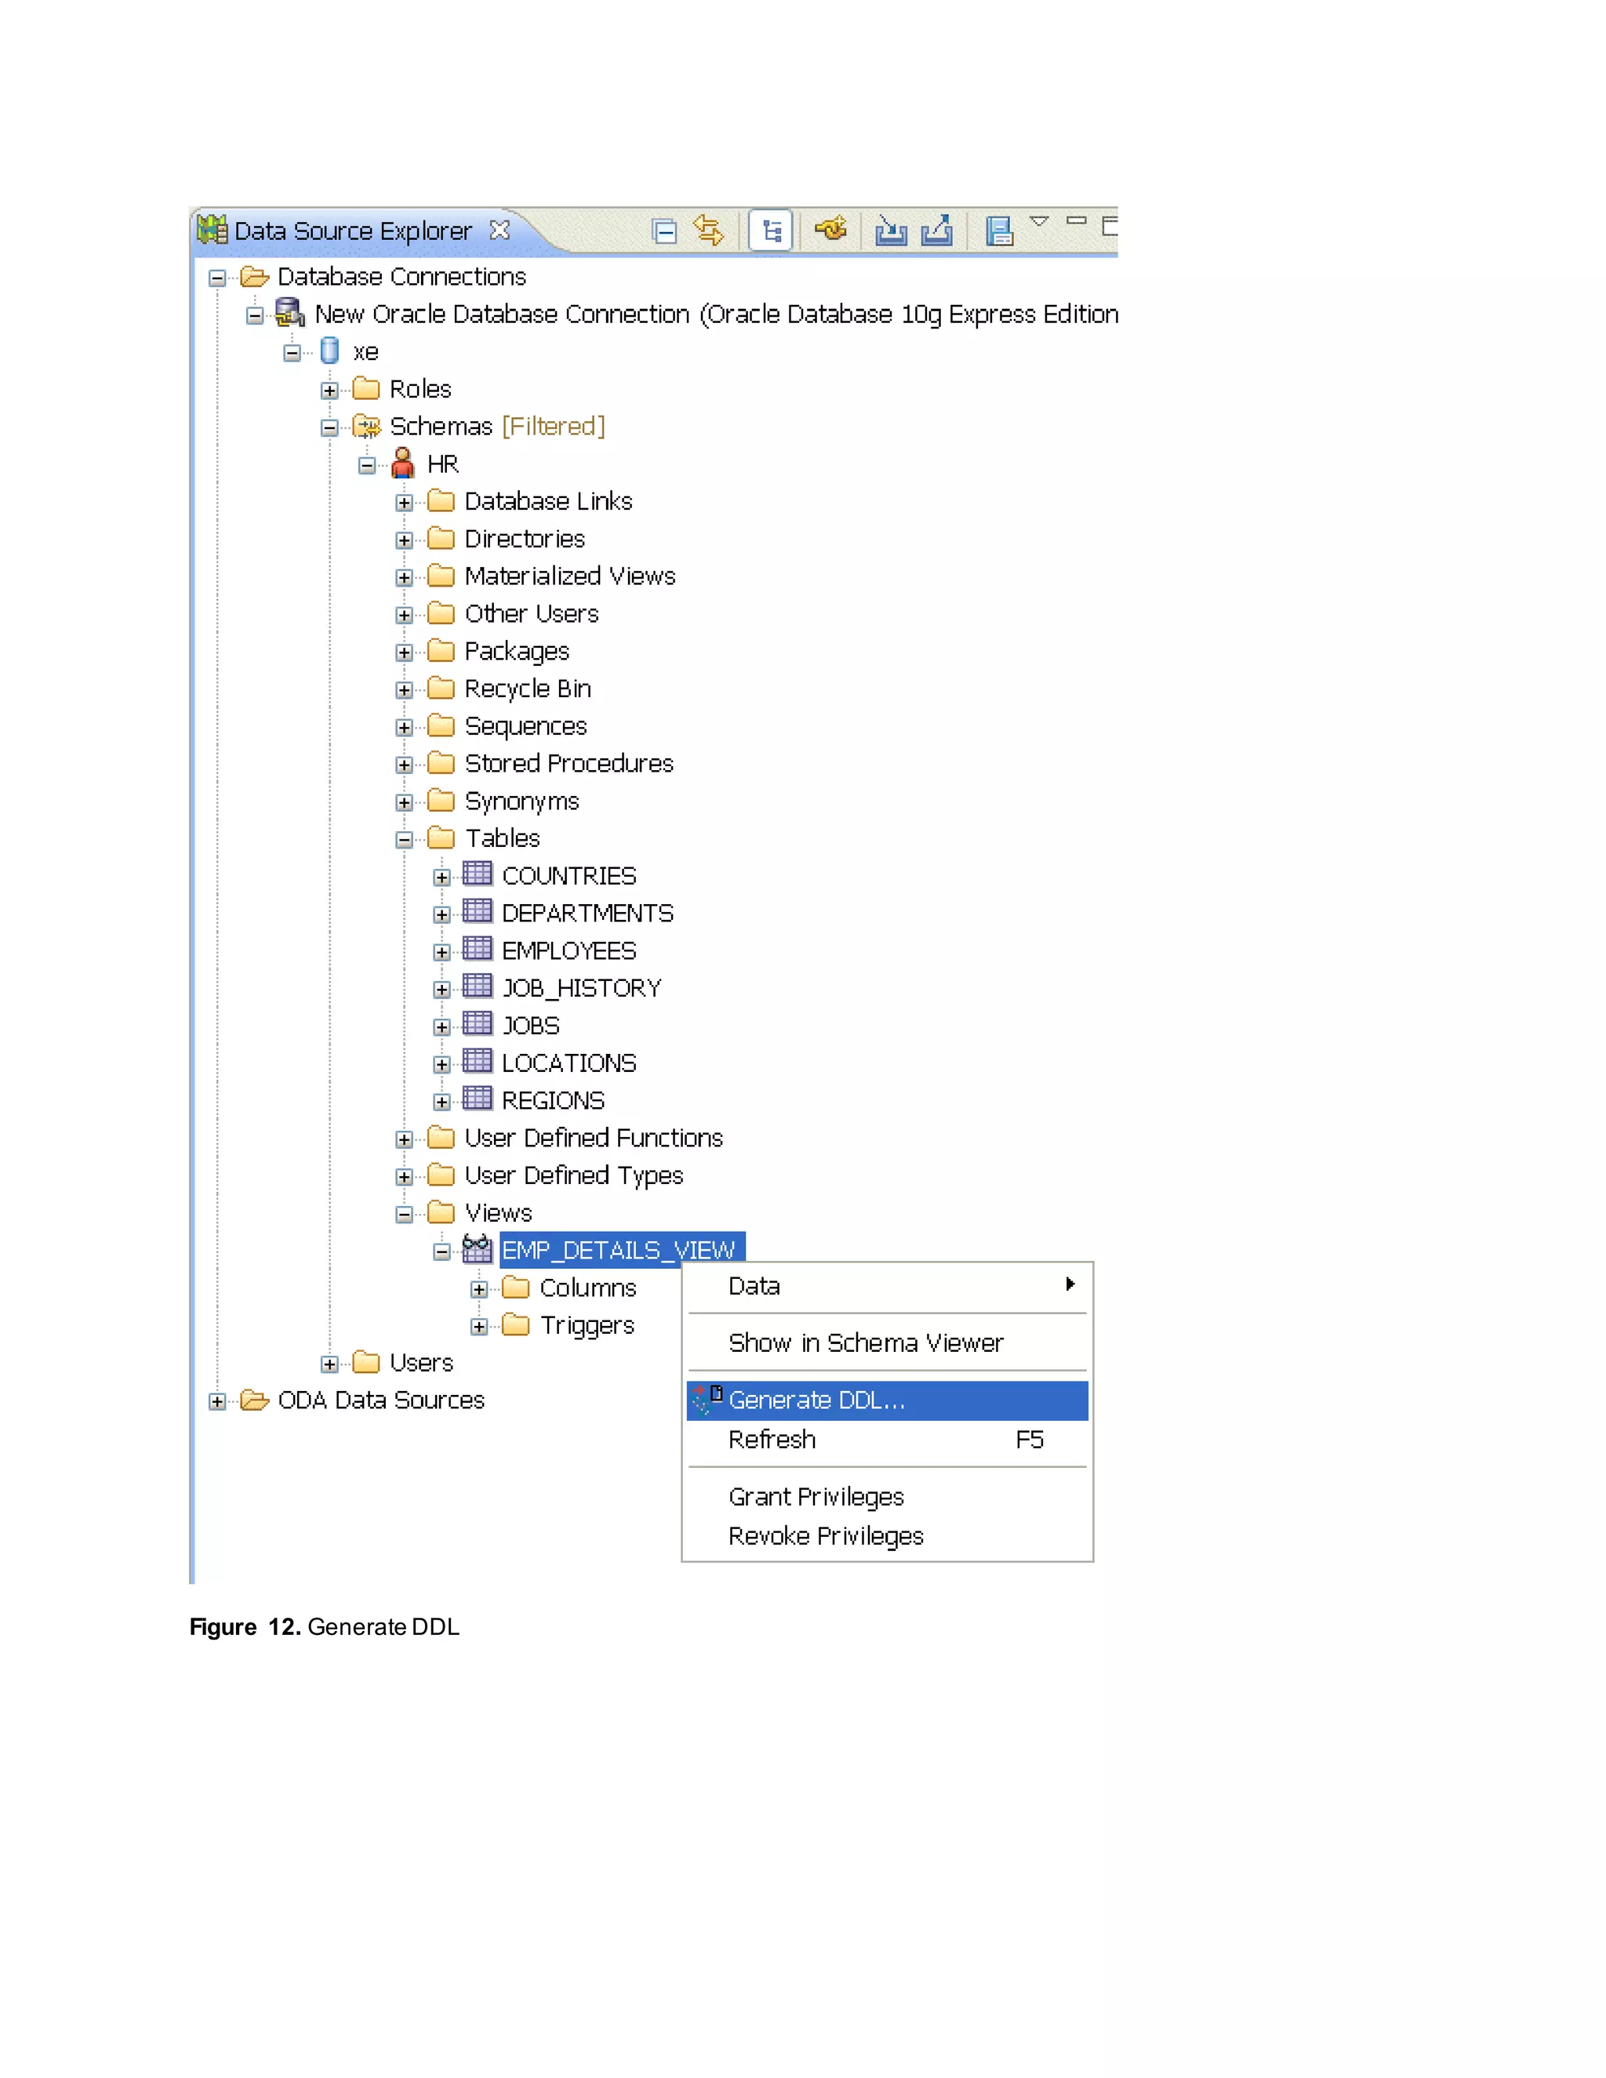Click the Import profiles toolbar icon
Image resolution: width=1606 pixels, height=2078 pixels.
click(x=891, y=231)
